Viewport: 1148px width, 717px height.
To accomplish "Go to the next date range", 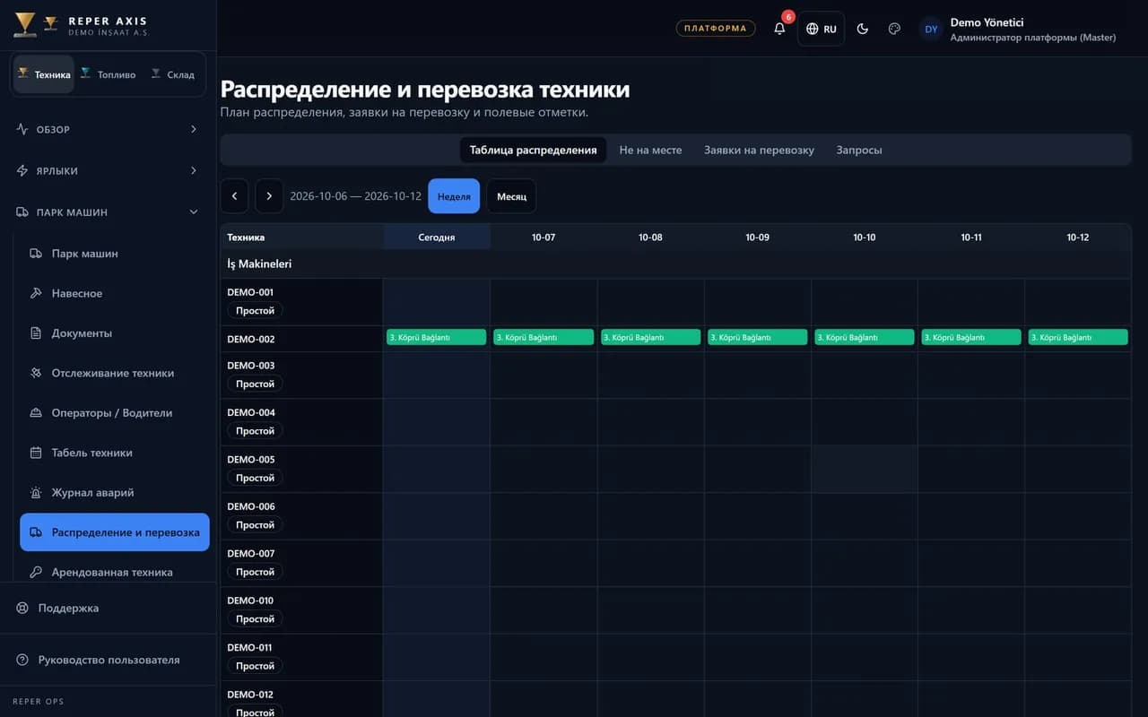I will point(269,196).
